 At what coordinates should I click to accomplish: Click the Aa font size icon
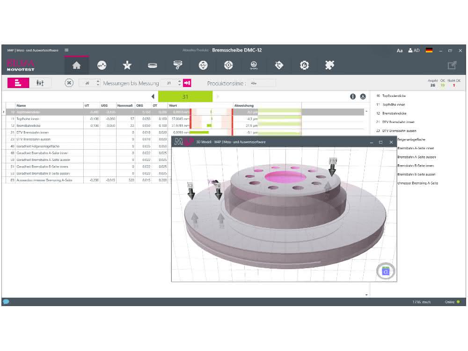pyautogui.click(x=400, y=51)
